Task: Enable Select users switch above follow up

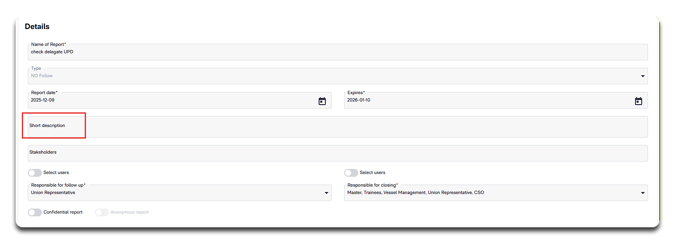Action: 35,173
